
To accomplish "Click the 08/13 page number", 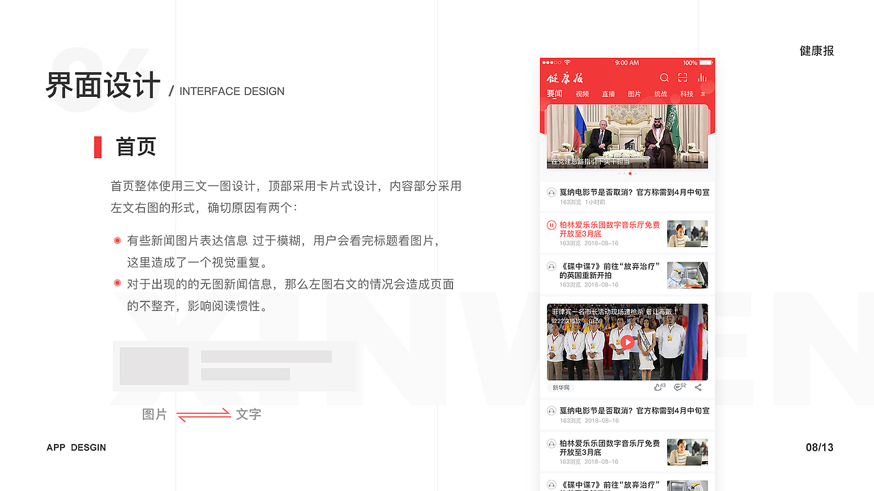I will point(819,447).
